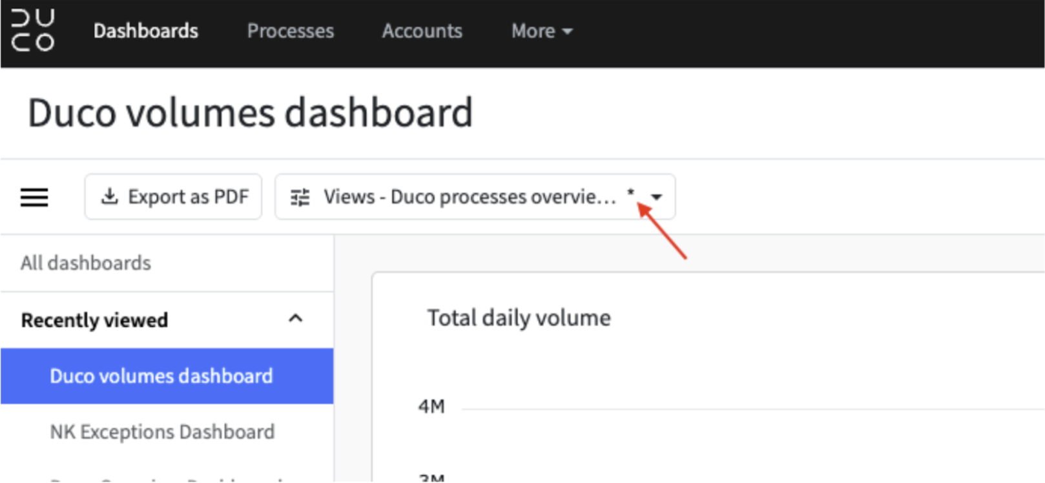Viewport: 1045px width, 483px height.
Task: Collapse the Recently viewed section chevron
Action: pyautogui.click(x=296, y=318)
